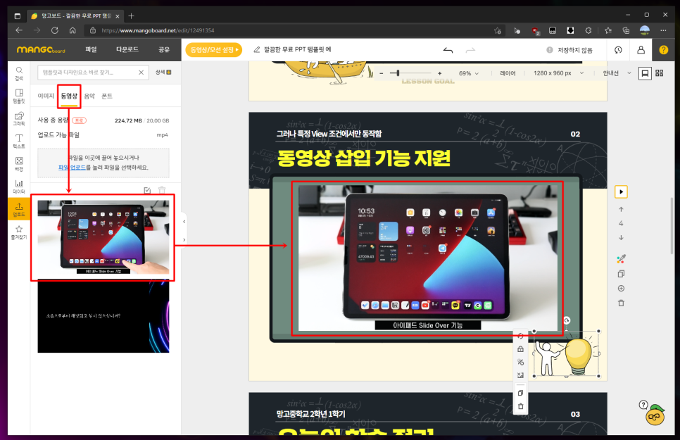Screen dimensions: 680x440
Task: Toggle select-all checkbox above uploaded videos
Action: 147,190
